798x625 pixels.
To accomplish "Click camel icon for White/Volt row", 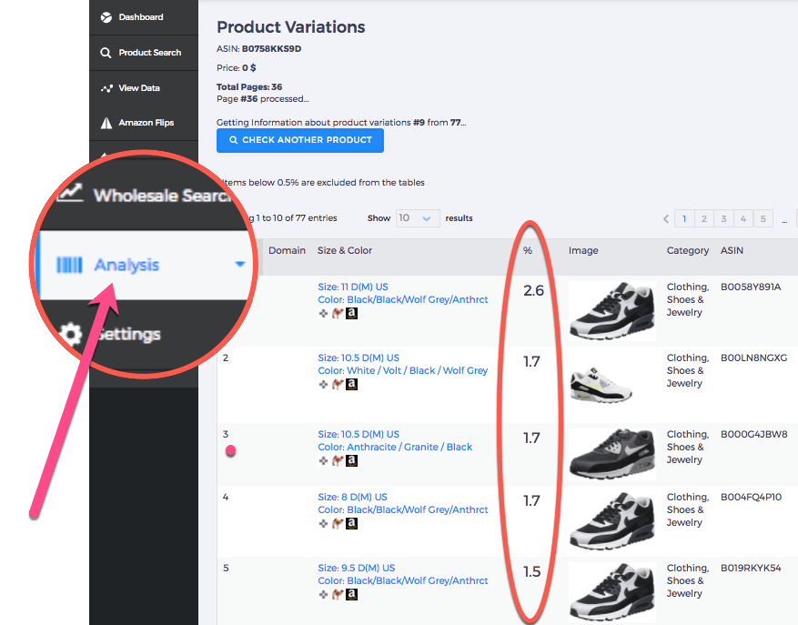I will pyautogui.click(x=338, y=385).
